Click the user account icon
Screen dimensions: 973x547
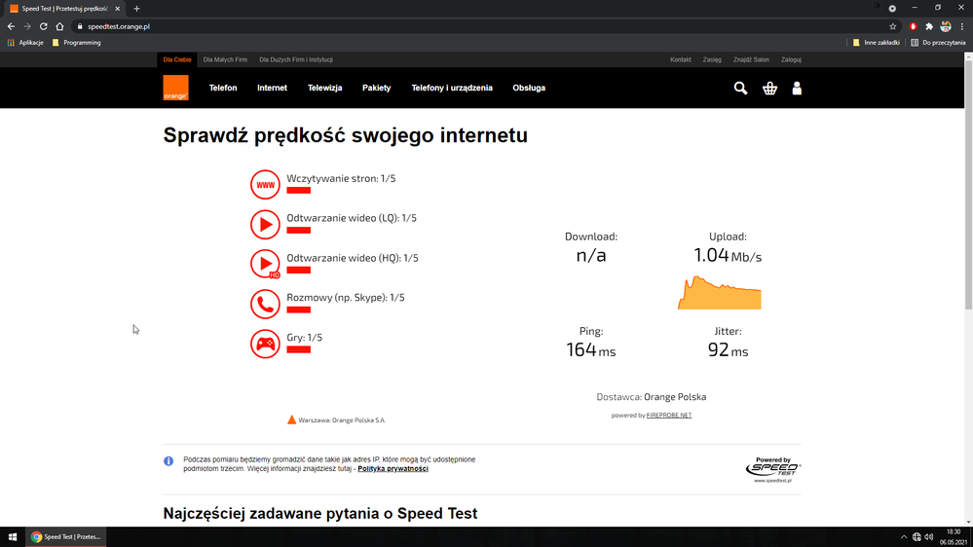tap(797, 89)
